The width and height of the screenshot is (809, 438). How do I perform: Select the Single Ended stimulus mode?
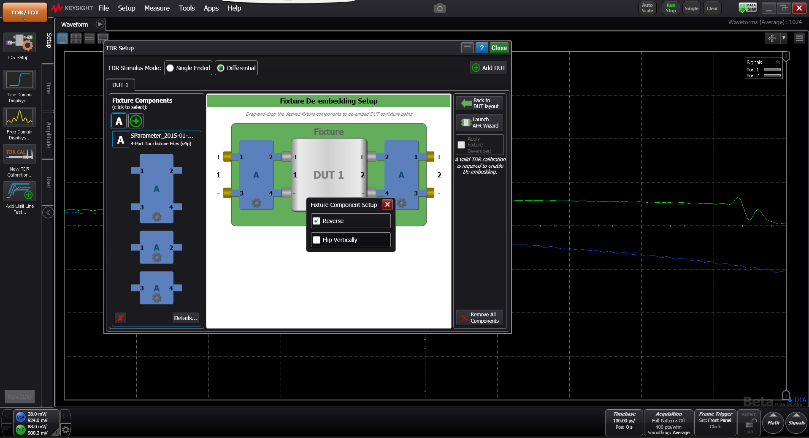click(170, 68)
